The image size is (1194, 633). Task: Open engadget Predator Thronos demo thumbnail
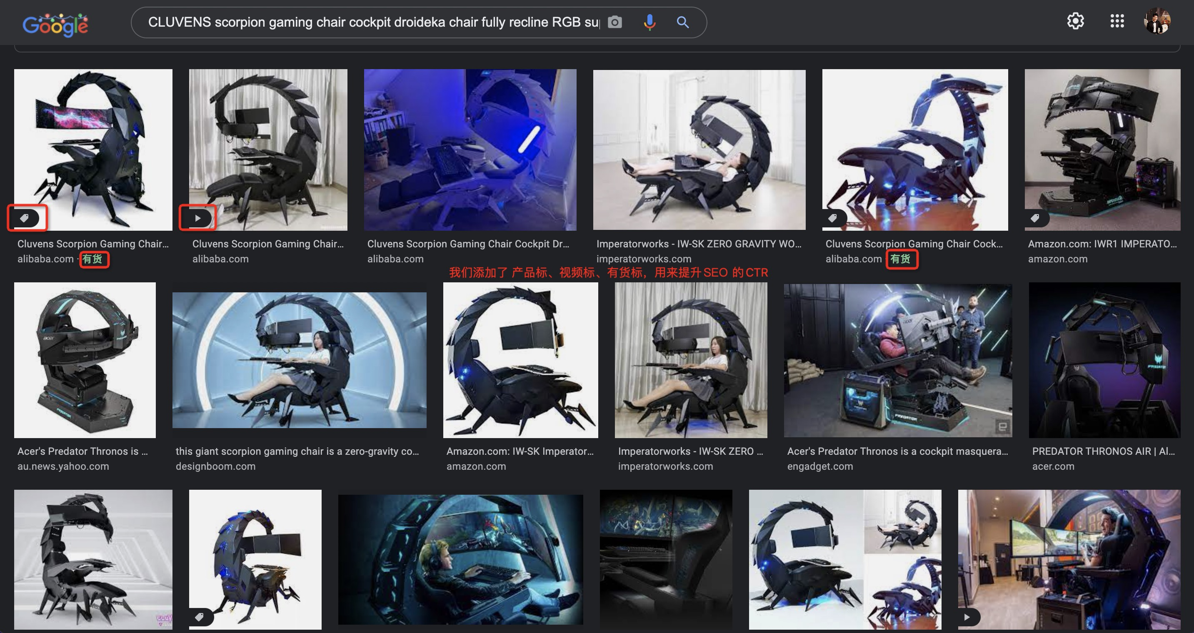(898, 360)
